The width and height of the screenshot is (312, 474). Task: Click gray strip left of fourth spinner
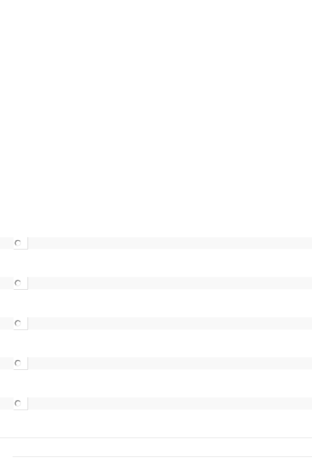(6, 363)
